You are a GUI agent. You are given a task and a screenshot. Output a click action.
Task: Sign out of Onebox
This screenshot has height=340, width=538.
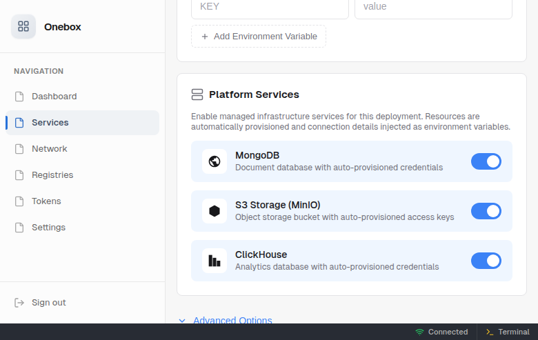48,303
